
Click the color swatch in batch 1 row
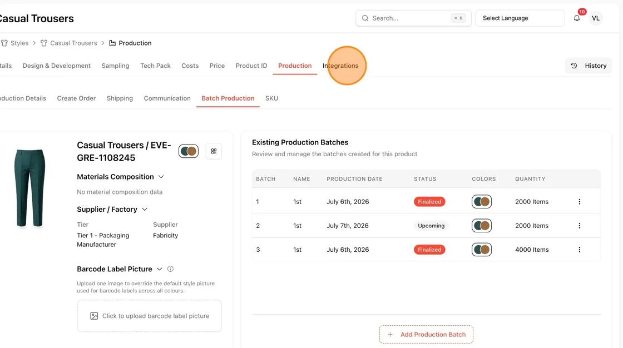click(x=482, y=202)
